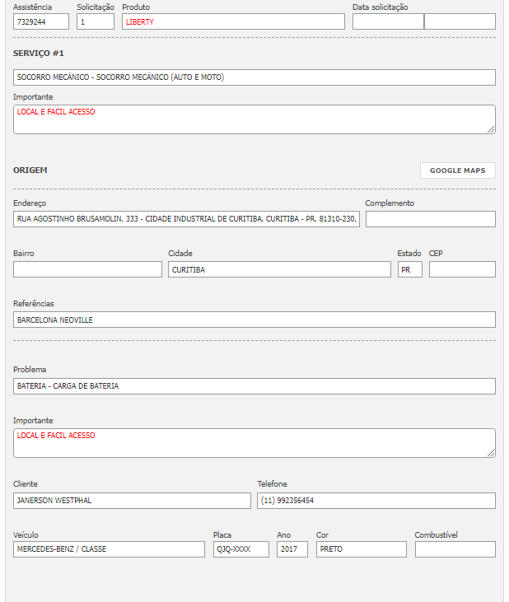The image size is (509, 602).
Task: Click the Placa field showing QJQ-XXXX
Action: [x=240, y=549]
